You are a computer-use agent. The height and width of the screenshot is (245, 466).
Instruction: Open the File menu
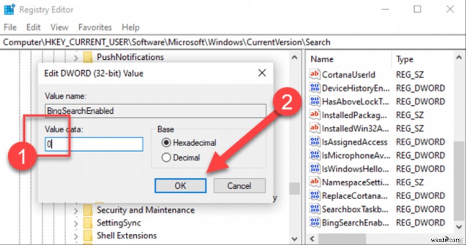click(10, 27)
